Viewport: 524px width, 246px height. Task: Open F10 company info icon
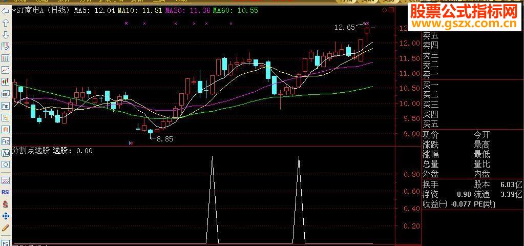5,106
